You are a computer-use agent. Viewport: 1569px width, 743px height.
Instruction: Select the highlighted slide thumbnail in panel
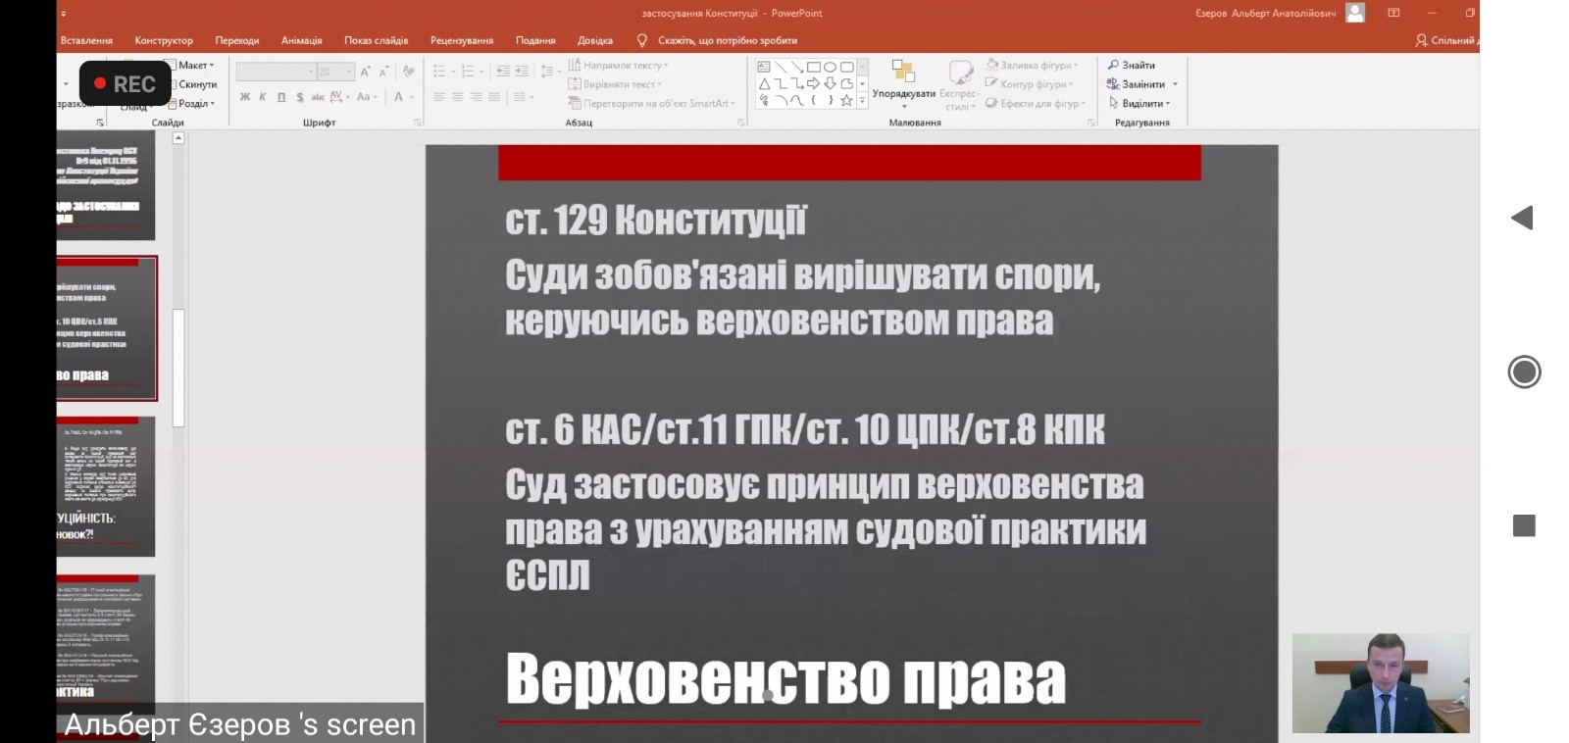tap(106, 328)
